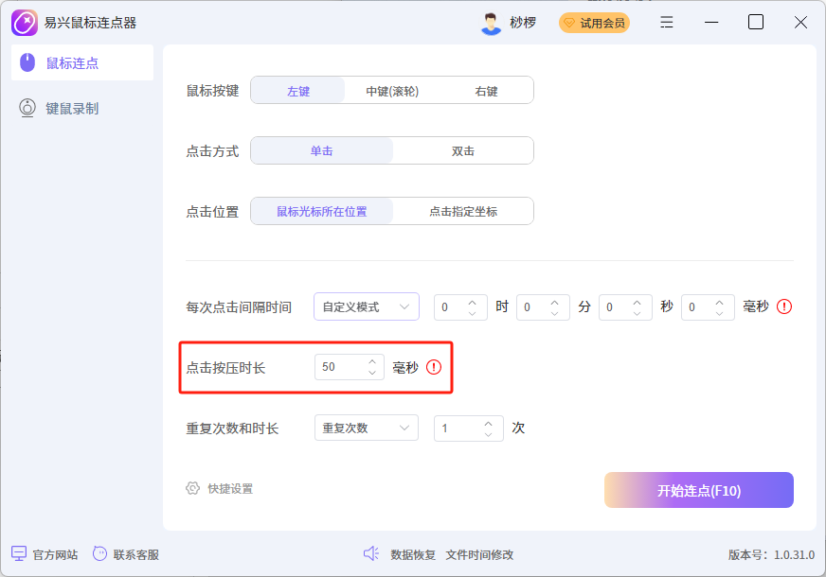Expand the 试用会员 badge
Viewport: 826px width, 577px height.
point(594,22)
